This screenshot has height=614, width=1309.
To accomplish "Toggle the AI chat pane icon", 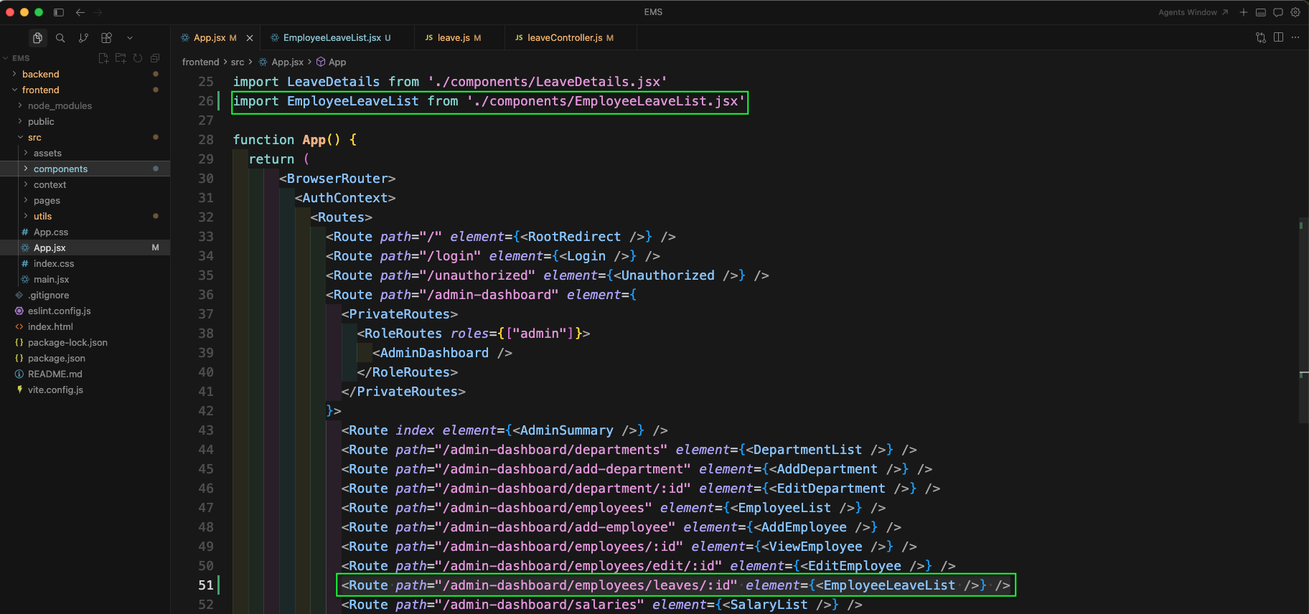I will 1278,12.
